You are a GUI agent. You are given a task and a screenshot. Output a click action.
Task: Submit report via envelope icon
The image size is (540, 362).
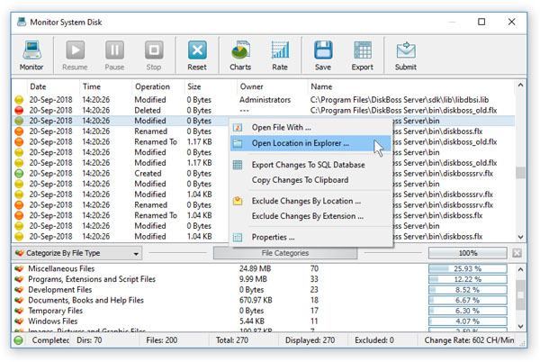point(406,55)
